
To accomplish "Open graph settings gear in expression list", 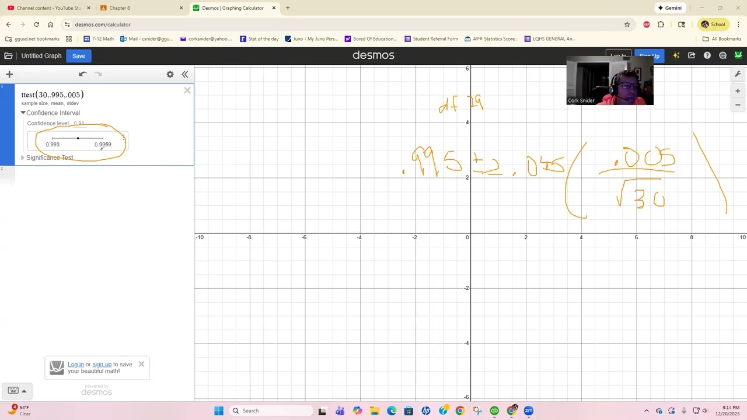I will click(170, 74).
